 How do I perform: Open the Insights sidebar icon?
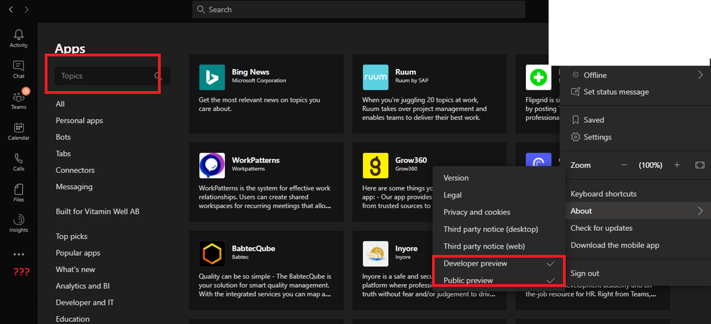[19, 224]
